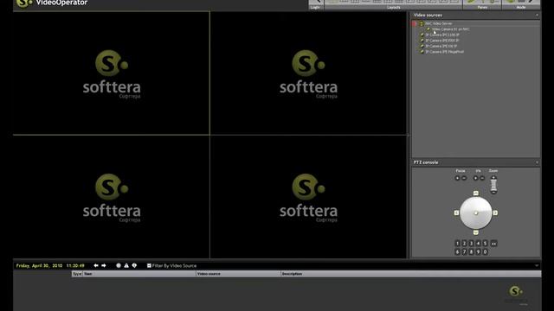Click center of PTZ joystick dial
The image size is (554, 311).
click(x=475, y=213)
